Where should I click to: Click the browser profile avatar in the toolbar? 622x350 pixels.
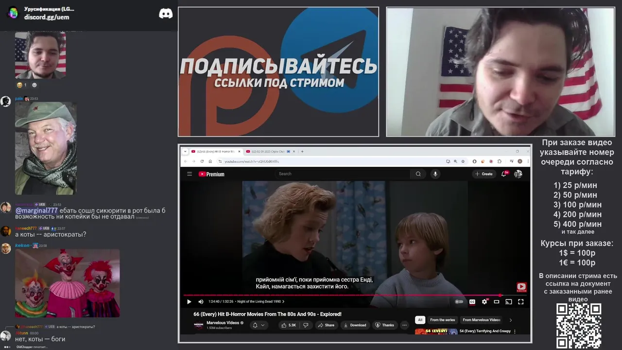click(519, 161)
